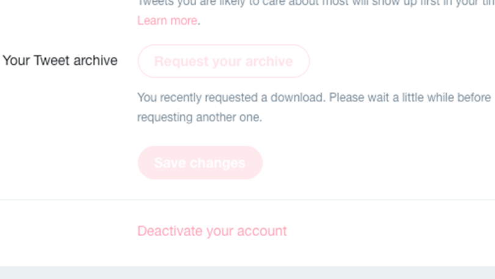The height and width of the screenshot is (279, 495).
Task: Open the Learn more link
Action: 167,21
